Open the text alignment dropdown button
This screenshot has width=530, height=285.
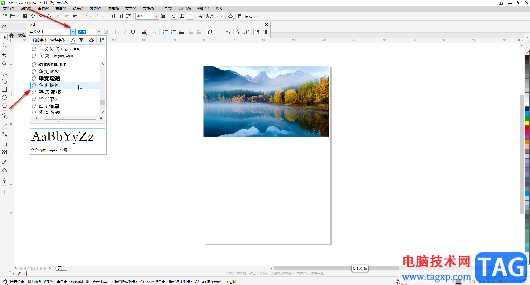click(144, 32)
